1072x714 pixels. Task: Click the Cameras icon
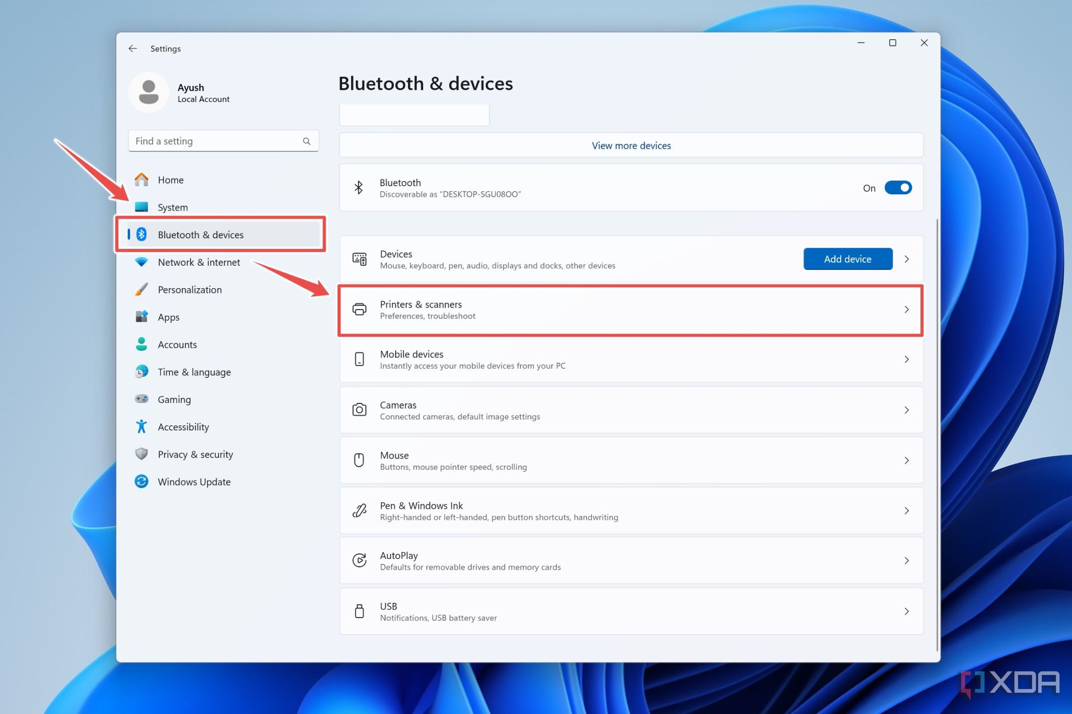[x=359, y=410]
